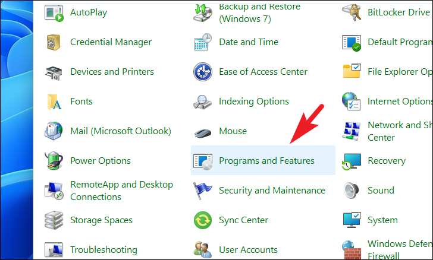Viewport: 433px width, 260px height.
Task: Click the Network and Sharing Center icon
Action: (x=352, y=131)
